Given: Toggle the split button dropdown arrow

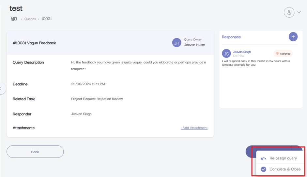Looking at the screenshot, I should (296, 148).
